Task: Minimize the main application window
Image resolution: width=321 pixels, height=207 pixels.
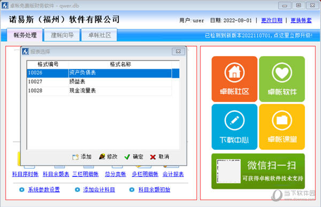Action: tap(285, 5)
